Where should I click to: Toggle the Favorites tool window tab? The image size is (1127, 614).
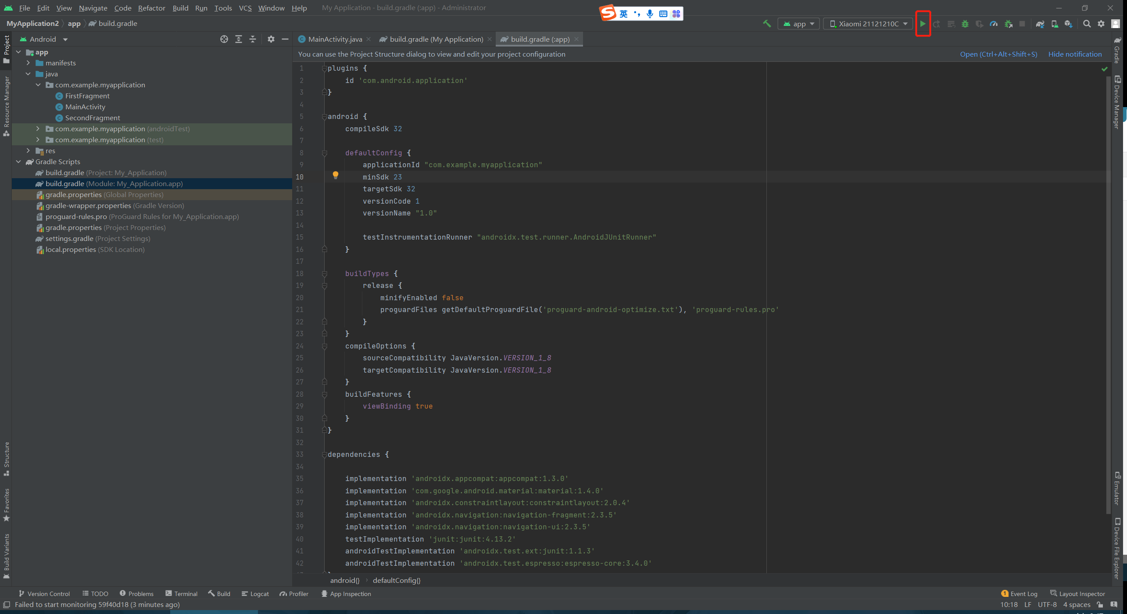[x=6, y=505]
